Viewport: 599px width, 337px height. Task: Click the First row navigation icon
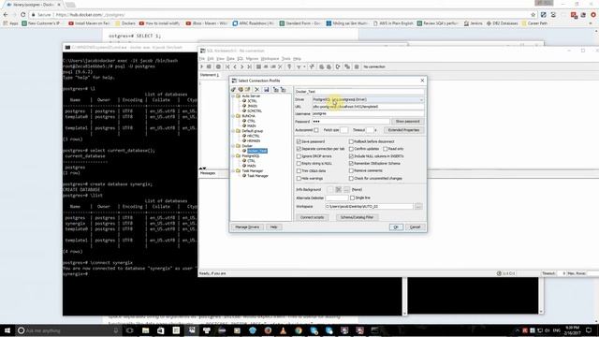pos(227,66)
